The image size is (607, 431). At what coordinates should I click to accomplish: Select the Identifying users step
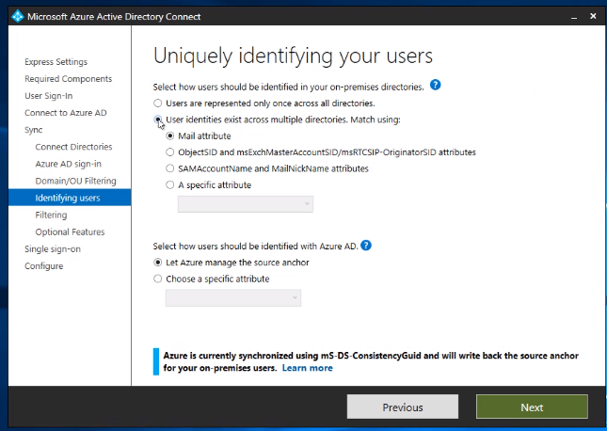(70, 198)
